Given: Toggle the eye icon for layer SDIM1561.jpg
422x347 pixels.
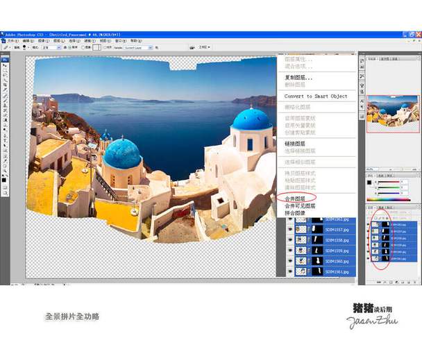Looking at the screenshot, I should coord(290,272).
